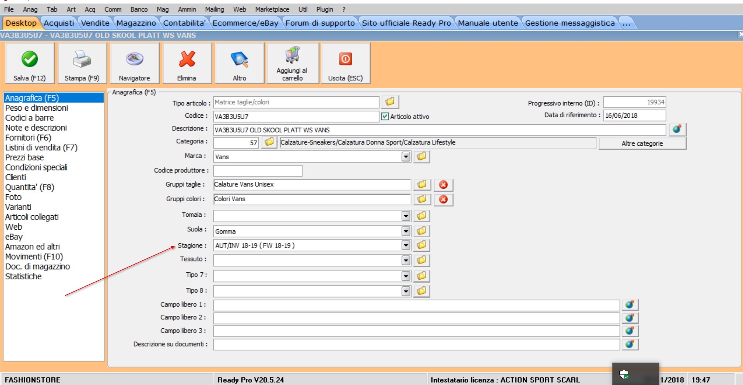This screenshot has width=743, height=385.
Task: Open folder icon beside Categoria code
Action: [x=269, y=142]
